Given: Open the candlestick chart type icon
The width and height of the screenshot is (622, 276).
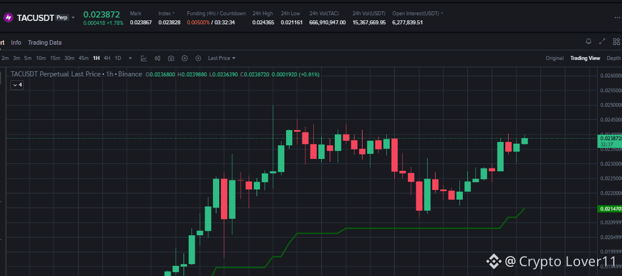Looking at the screenshot, I should pyautogui.click(x=157, y=58).
